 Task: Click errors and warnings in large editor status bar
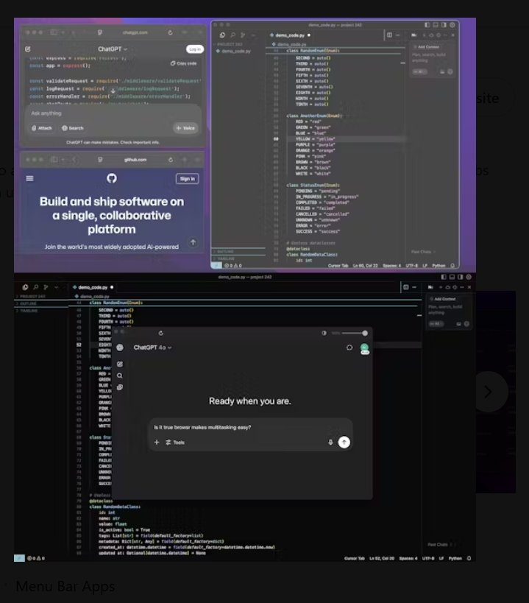tap(36, 558)
